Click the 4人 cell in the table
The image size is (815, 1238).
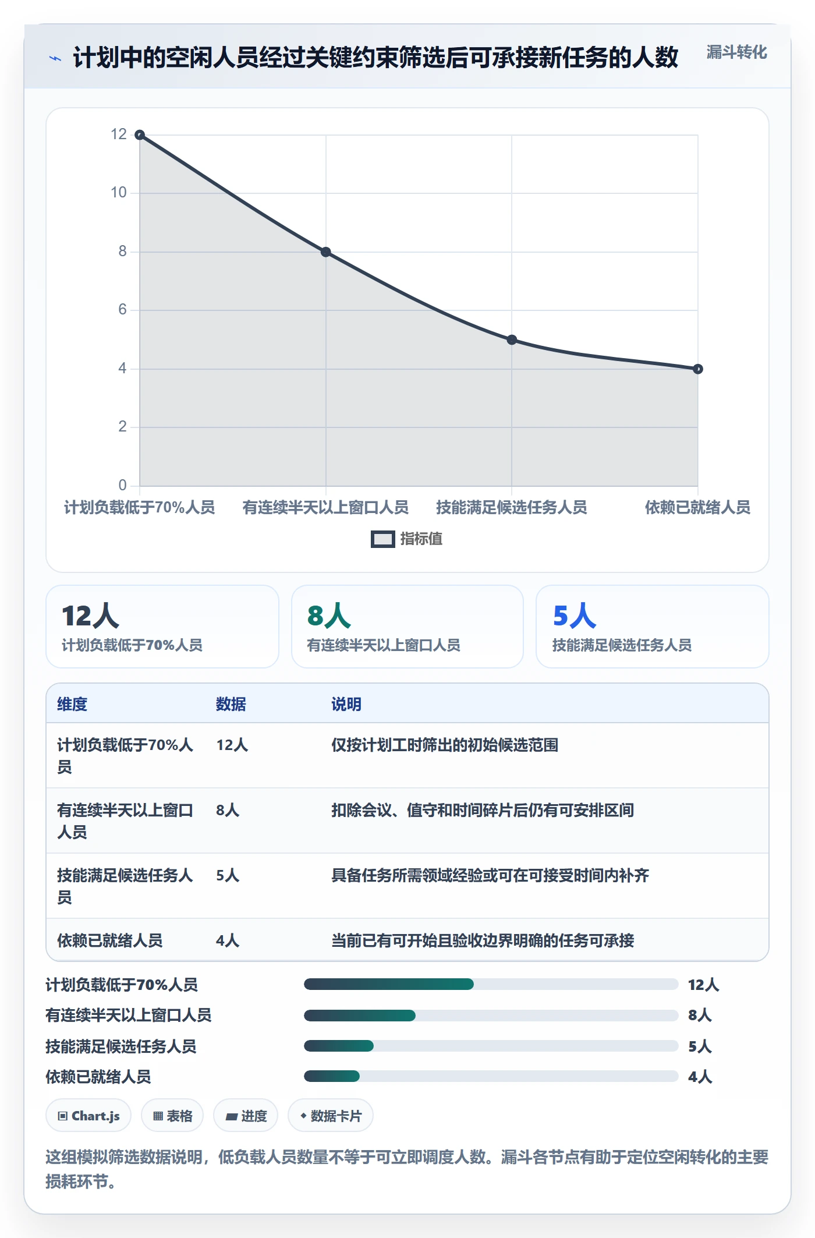(228, 941)
